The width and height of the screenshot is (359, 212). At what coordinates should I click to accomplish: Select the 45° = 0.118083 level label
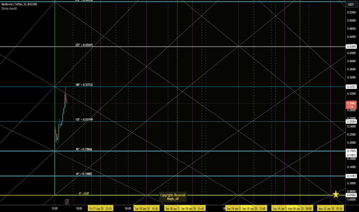pyautogui.click(x=84, y=174)
